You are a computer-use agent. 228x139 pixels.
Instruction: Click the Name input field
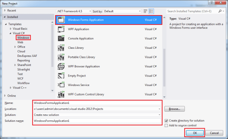coord(97,103)
